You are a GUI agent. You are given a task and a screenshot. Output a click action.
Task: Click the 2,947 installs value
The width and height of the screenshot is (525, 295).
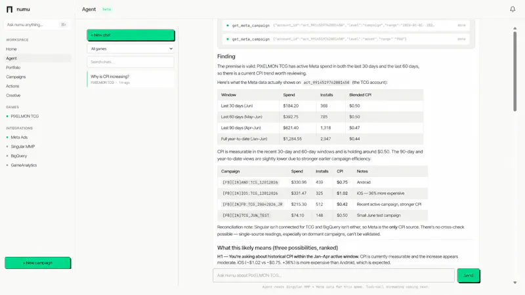point(325,139)
